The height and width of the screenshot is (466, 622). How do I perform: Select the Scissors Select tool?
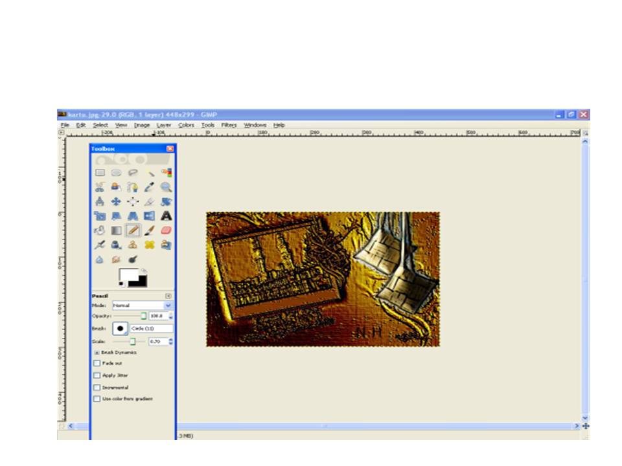[100, 187]
